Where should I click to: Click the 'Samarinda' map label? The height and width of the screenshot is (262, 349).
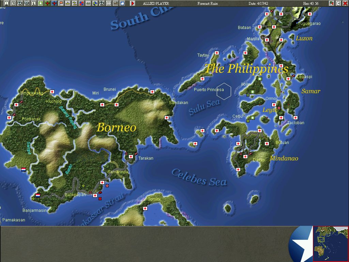coord(118,172)
